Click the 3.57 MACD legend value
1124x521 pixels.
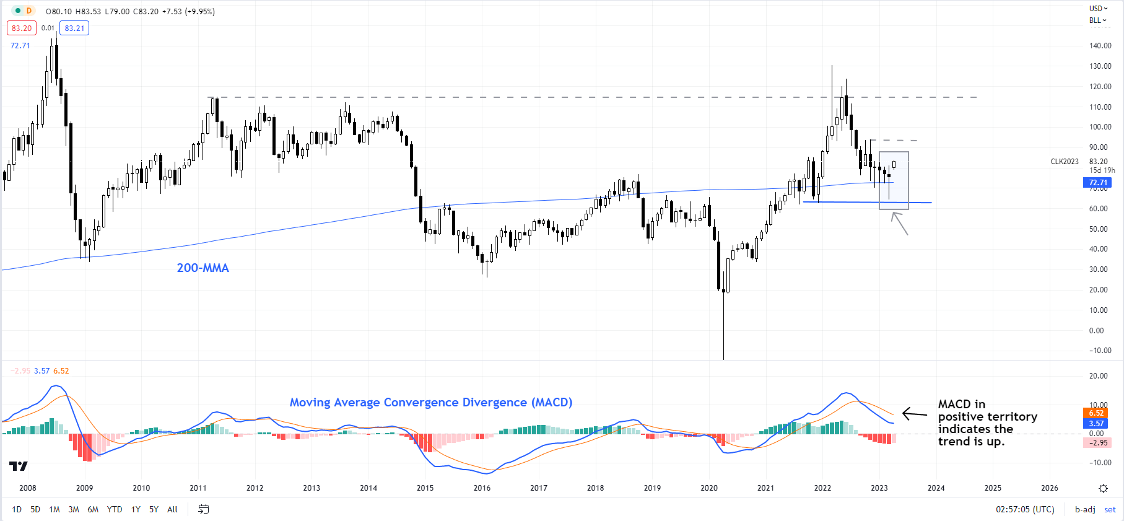[x=42, y=371]
